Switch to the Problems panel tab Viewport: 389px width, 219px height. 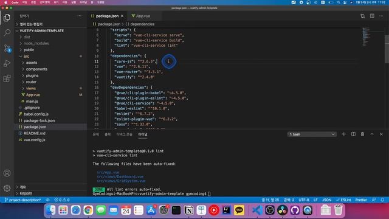point(95,134)
